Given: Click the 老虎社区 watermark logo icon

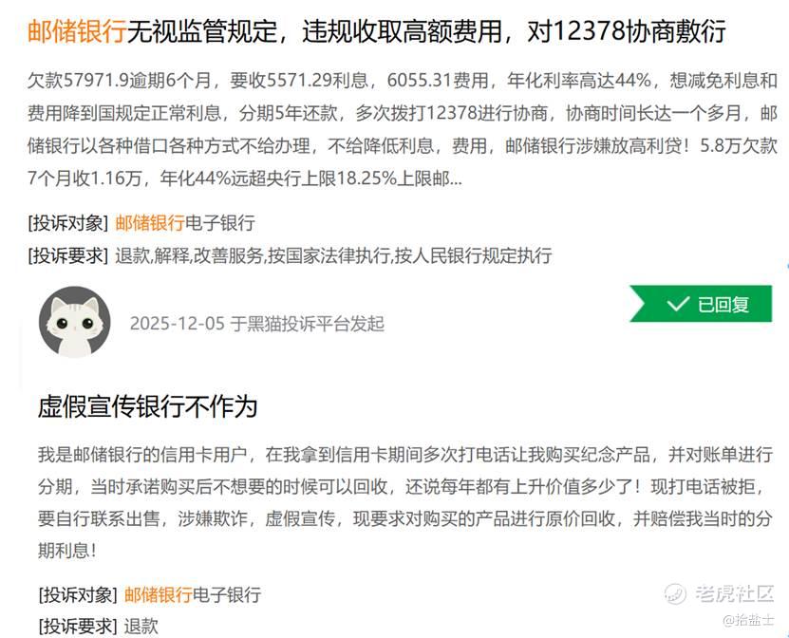Looking at the screenshot, I should [x=675, y=593].
